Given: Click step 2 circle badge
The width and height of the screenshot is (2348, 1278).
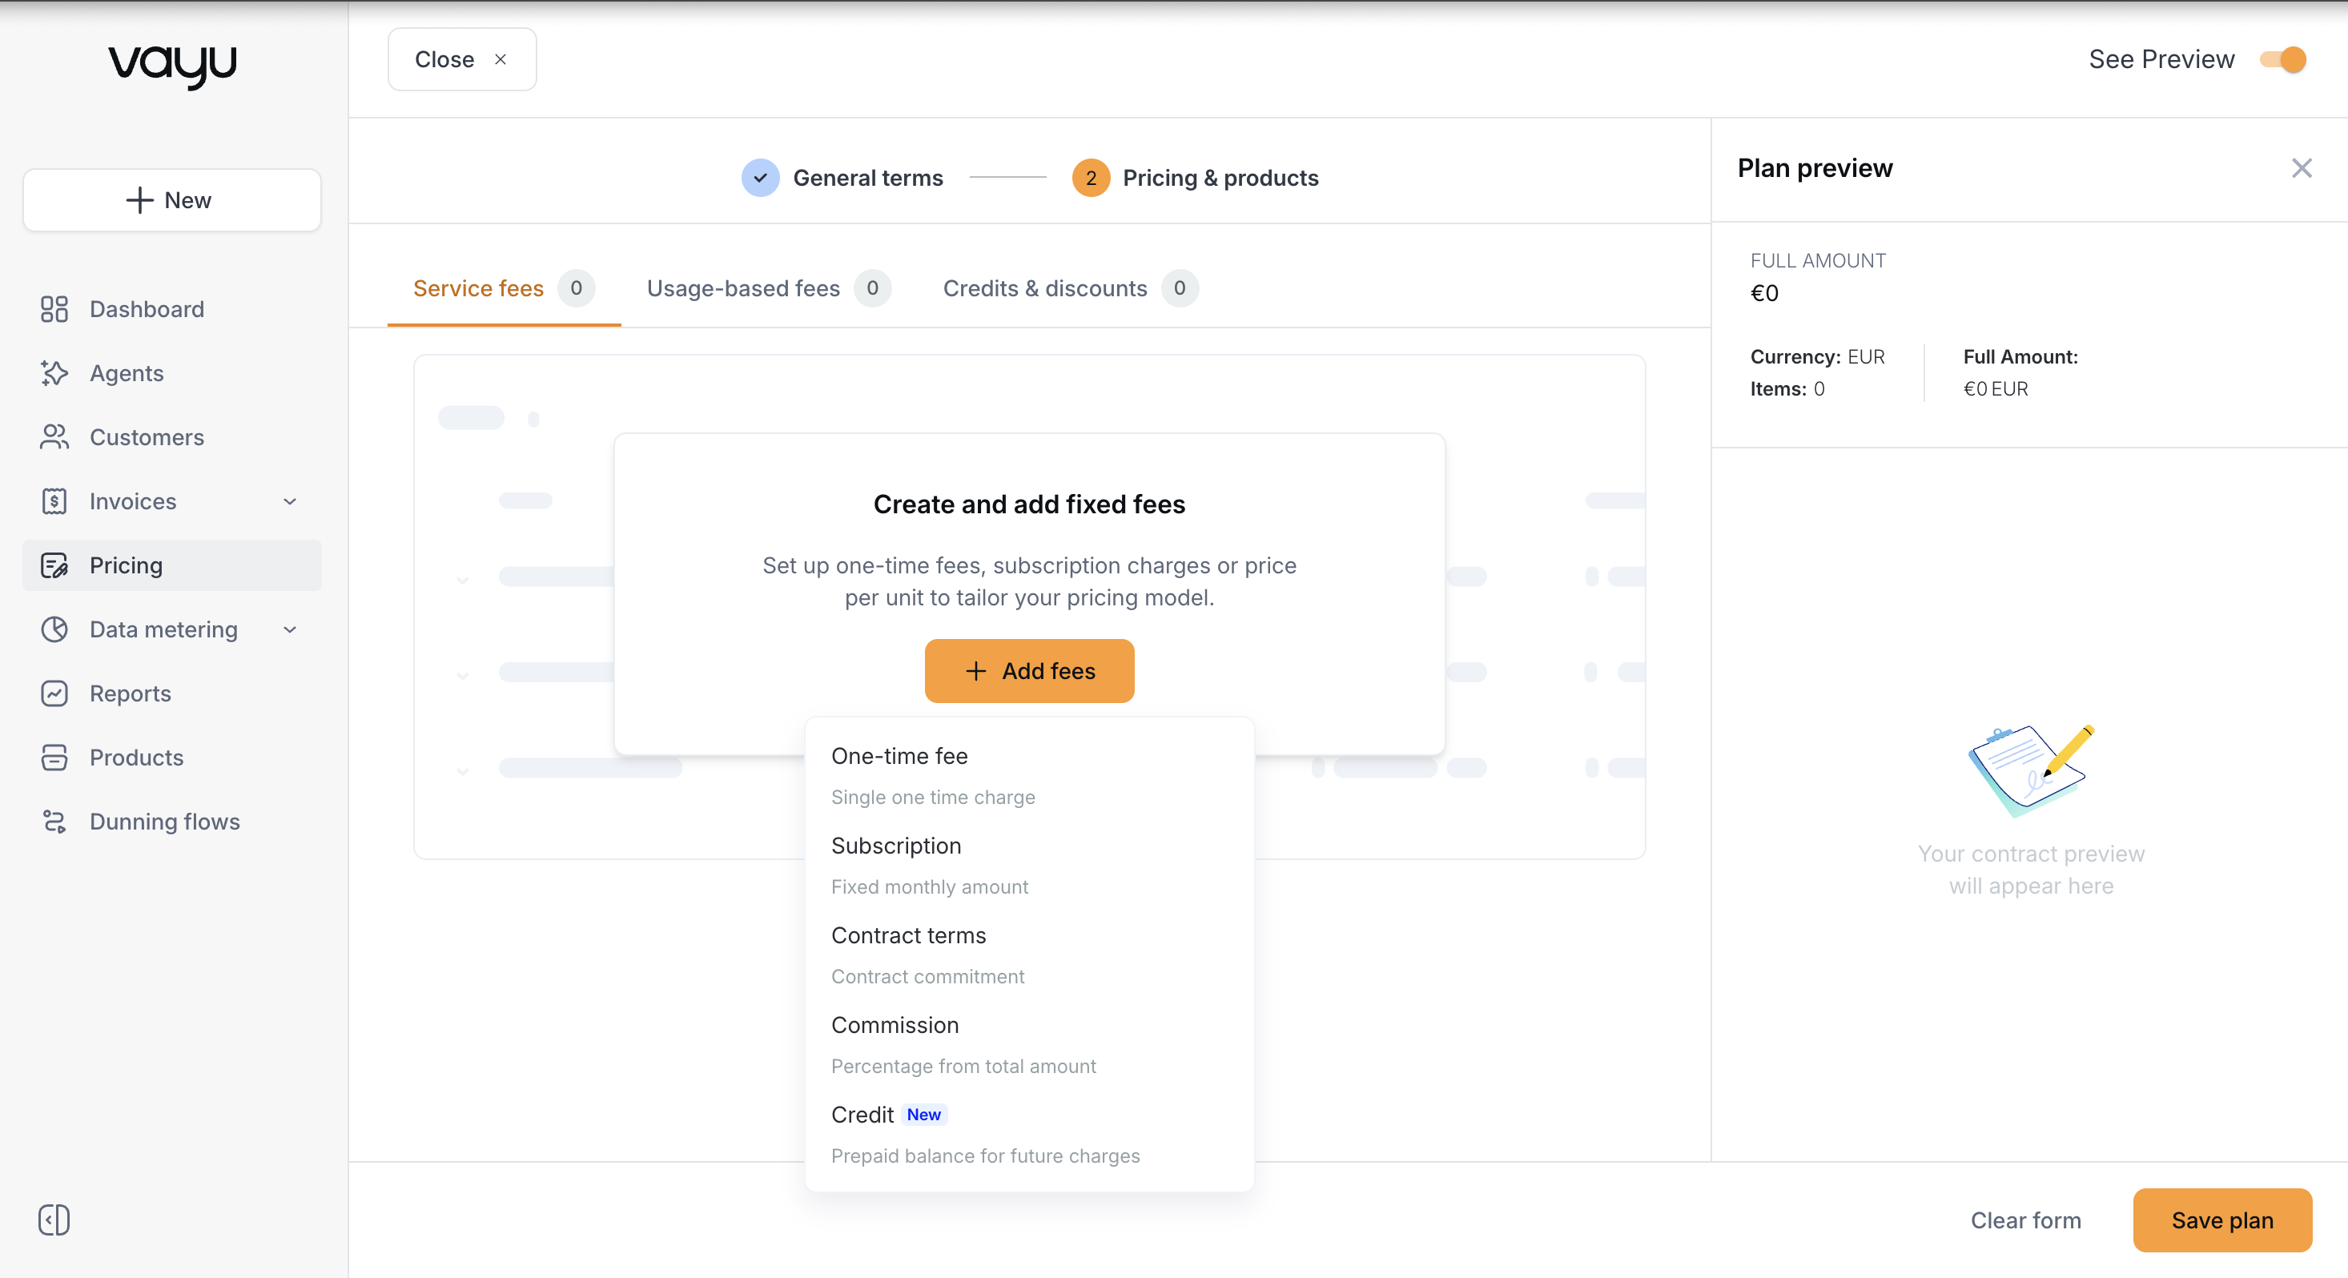Looking at the screenshot, I should (1090, 178).
